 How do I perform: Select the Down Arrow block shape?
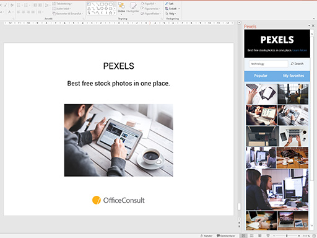tap(106, 9)
